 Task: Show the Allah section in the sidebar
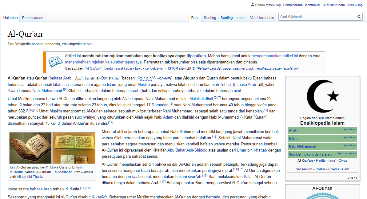click(349, 129)
